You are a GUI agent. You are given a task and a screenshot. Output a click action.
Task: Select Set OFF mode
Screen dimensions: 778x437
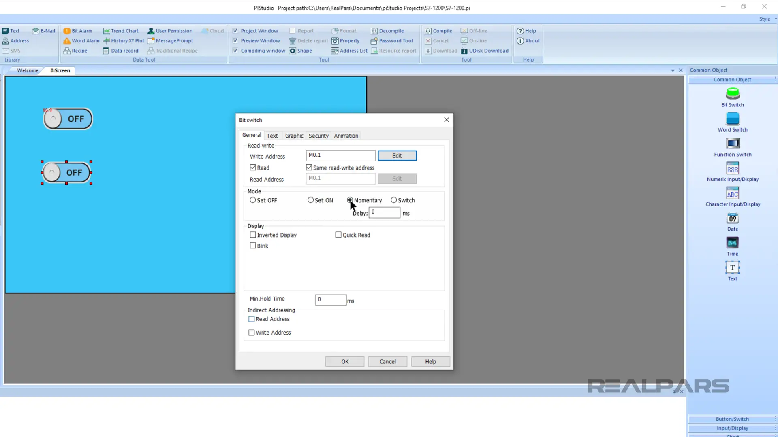point(253,200)
